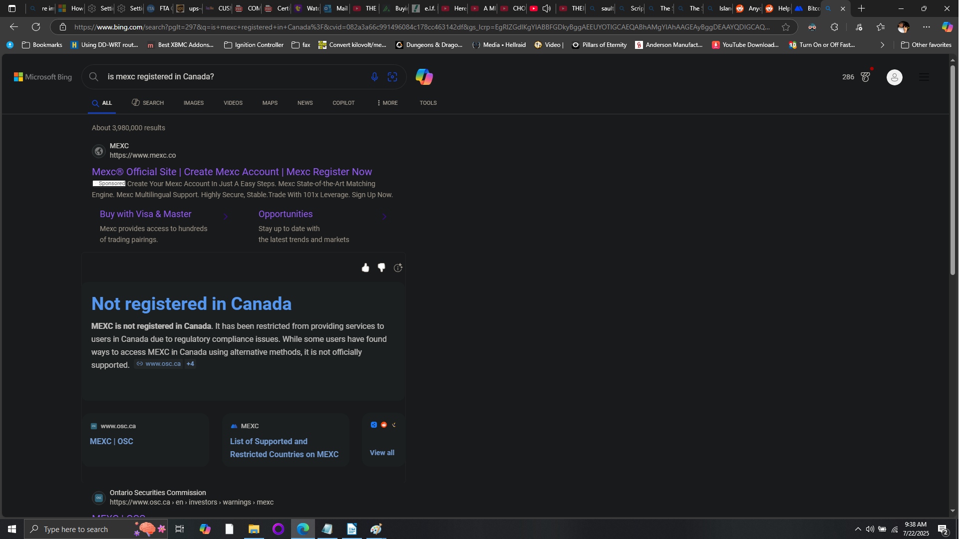The height and width of the screenshot is (539, 962).
Task: Open the MEXC | OSC source card
Action: point(146,440)
